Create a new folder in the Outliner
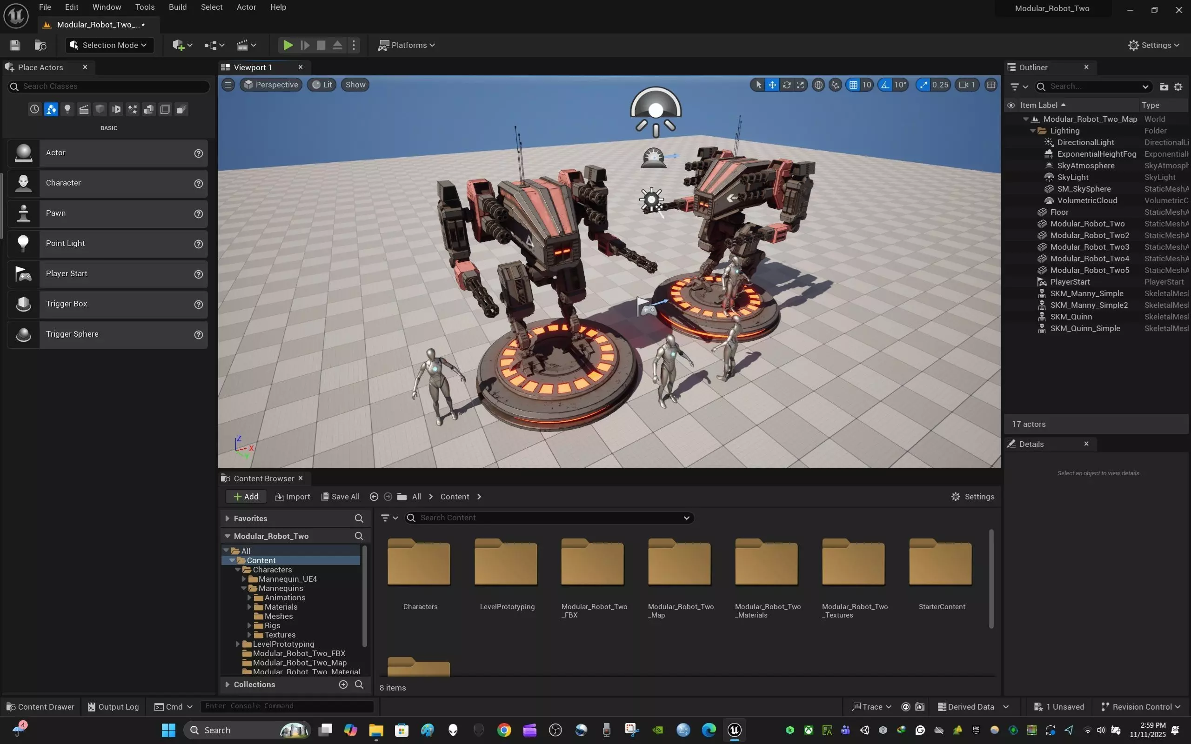This screenshot has height=744, width=1191. [x=1164, y=86]
